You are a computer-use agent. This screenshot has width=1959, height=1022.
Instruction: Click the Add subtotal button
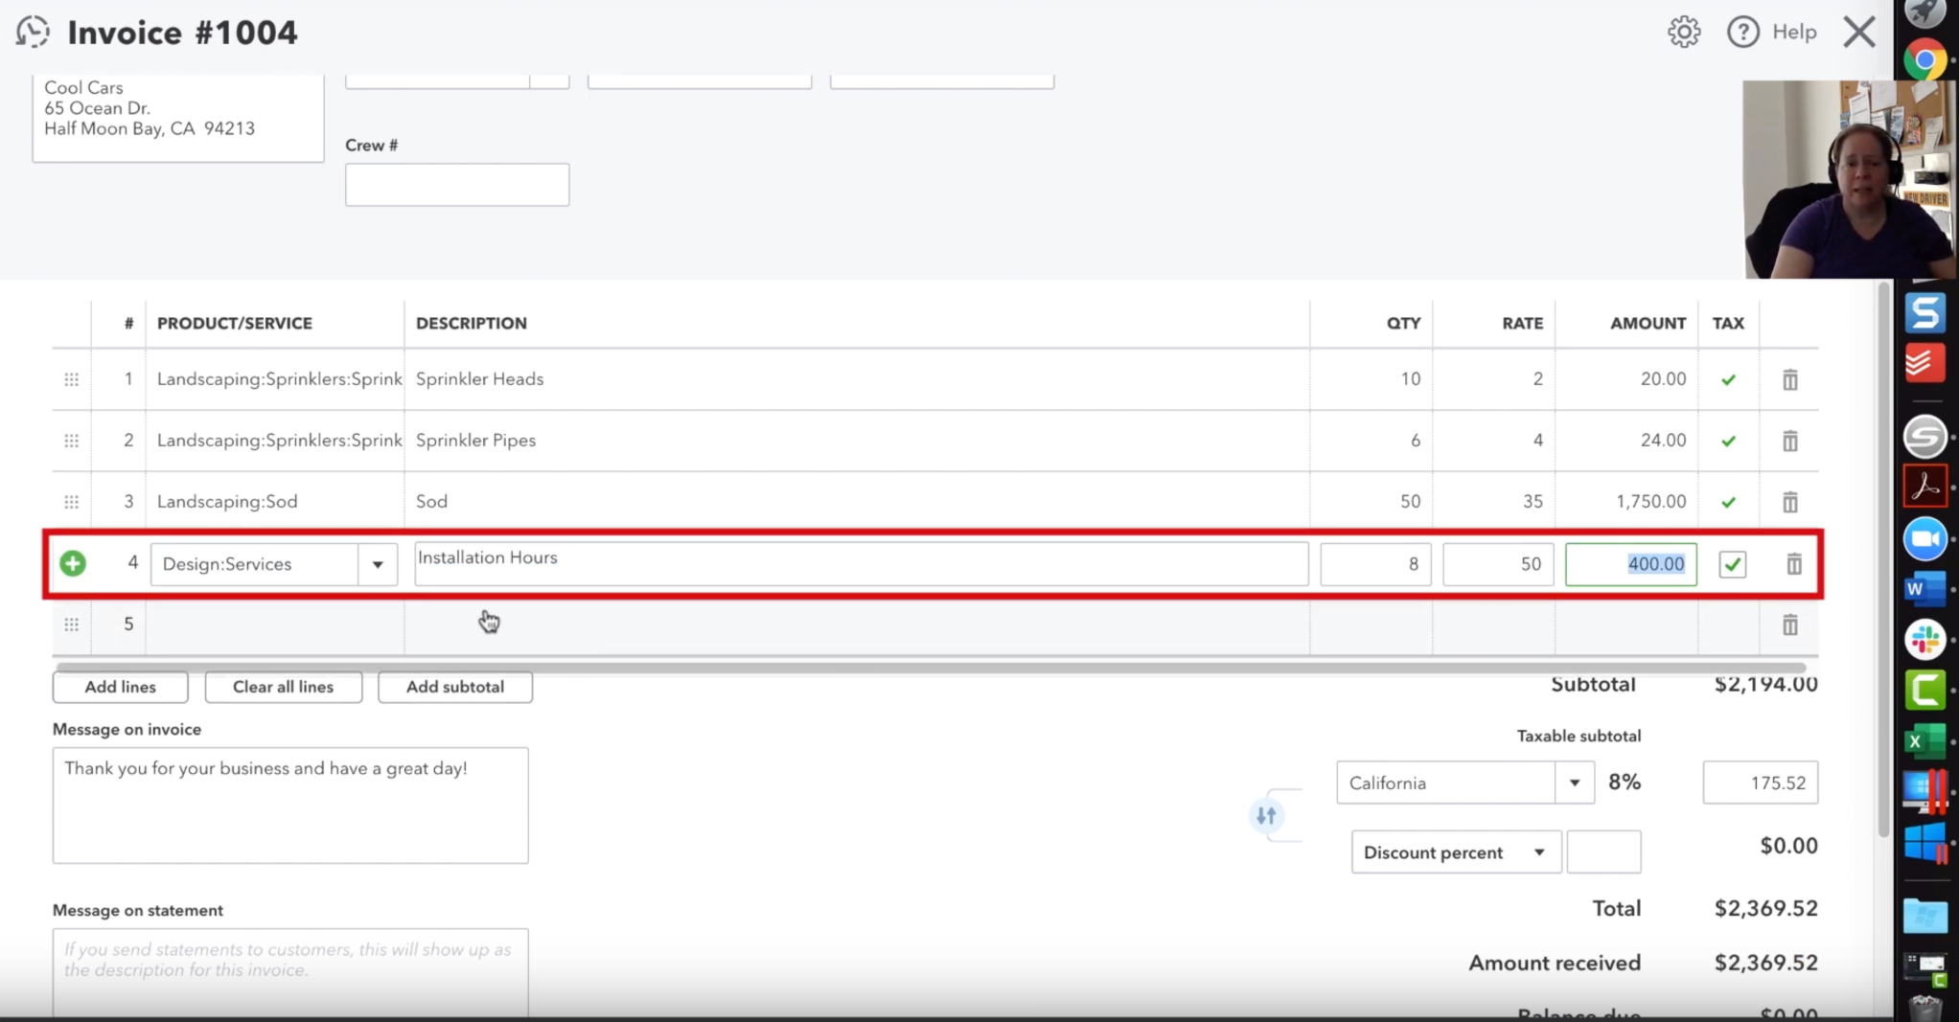pos(454,687)
